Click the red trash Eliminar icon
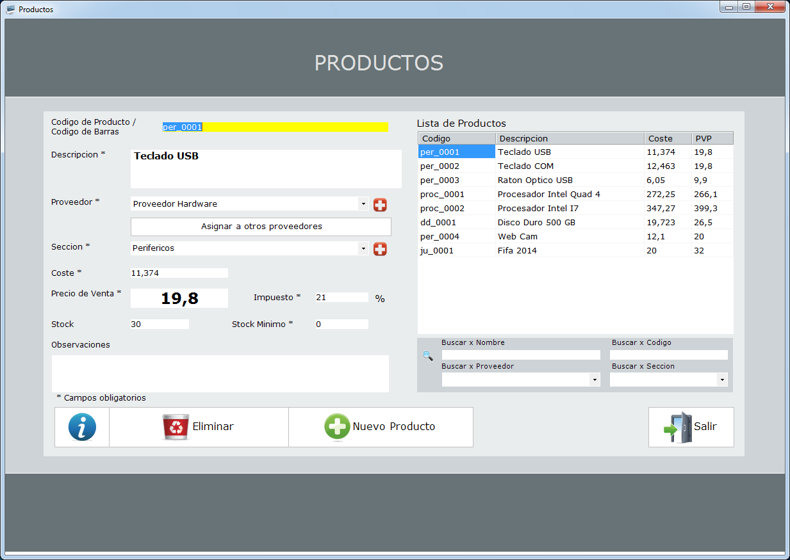Viewport: 790px width, 560px height. [x=176, y=427]
